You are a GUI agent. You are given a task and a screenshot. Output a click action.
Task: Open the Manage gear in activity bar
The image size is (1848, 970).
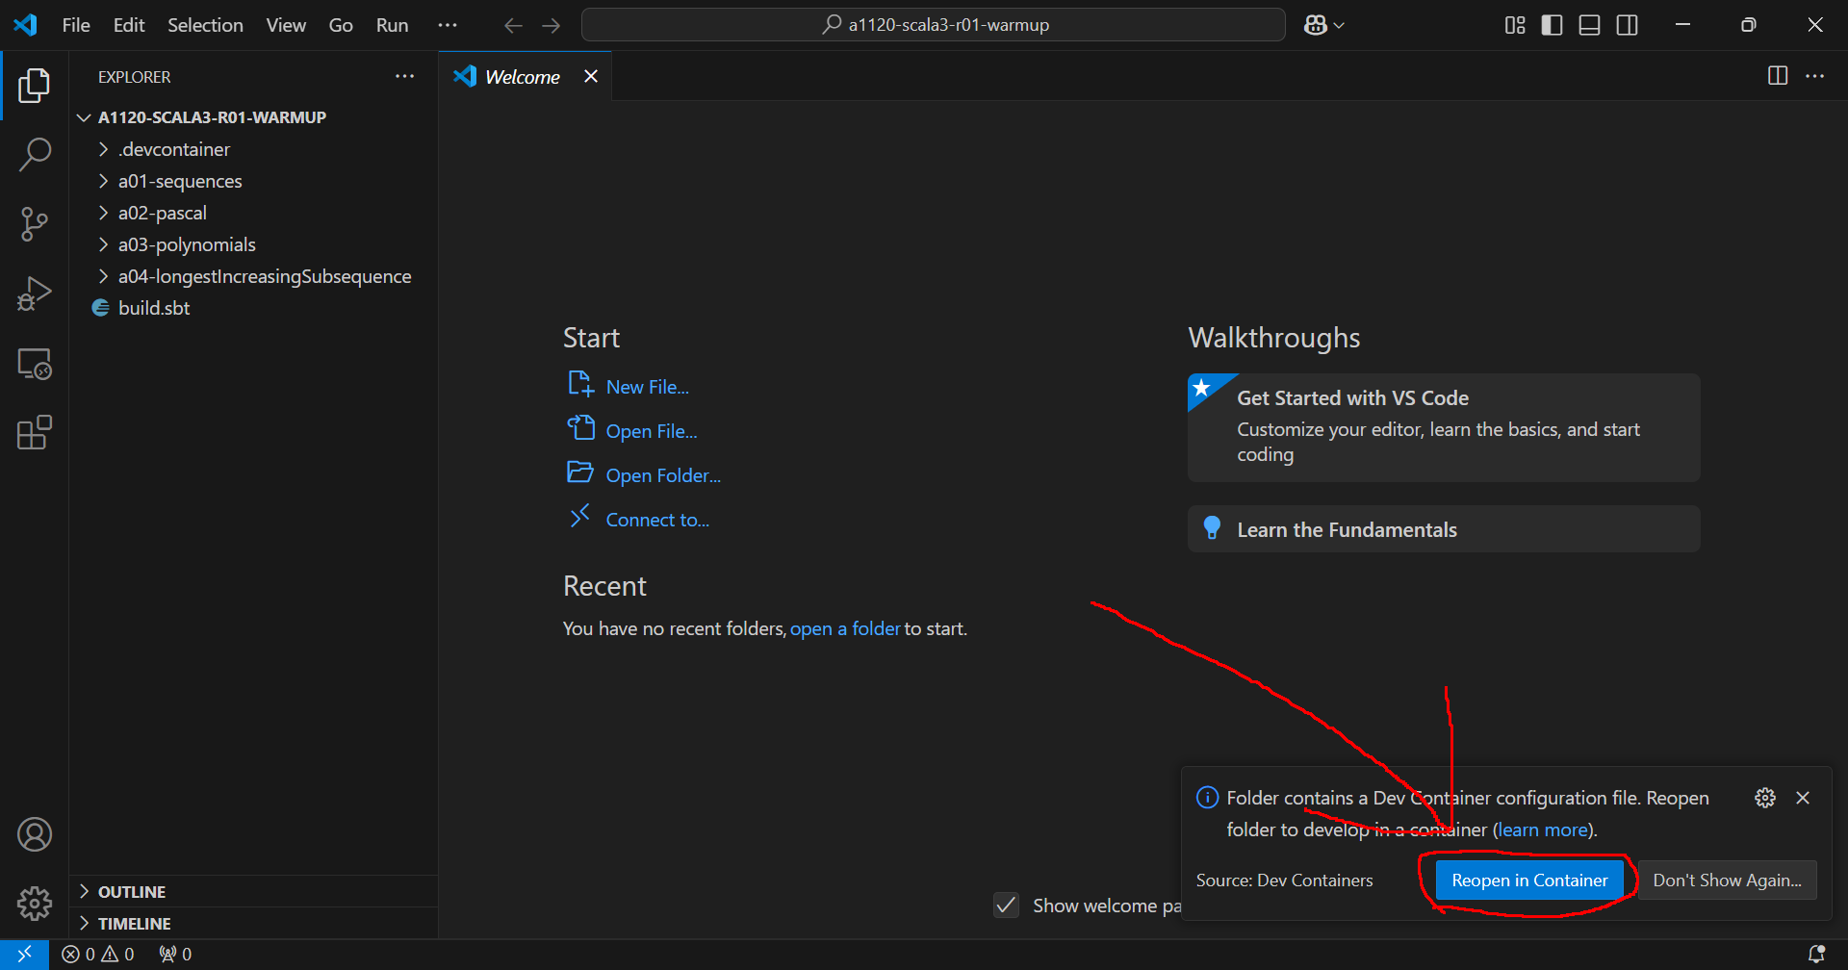[x=35, y=903]
